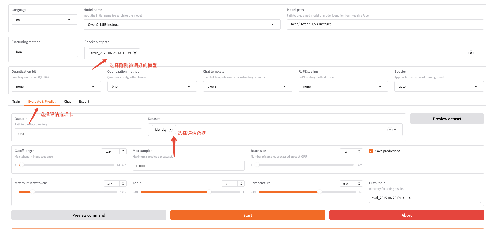The image size is (486, 230).
Task: Clear all selected checkpoint paths
Action: click(x=471, y=53)
